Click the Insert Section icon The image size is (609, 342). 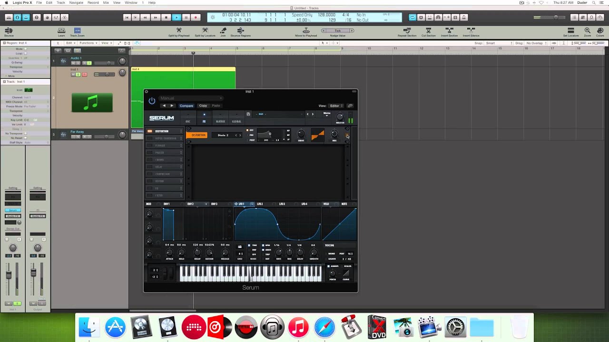(x=449, y=30)
